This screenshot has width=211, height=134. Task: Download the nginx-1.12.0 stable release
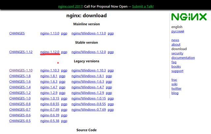50,52
